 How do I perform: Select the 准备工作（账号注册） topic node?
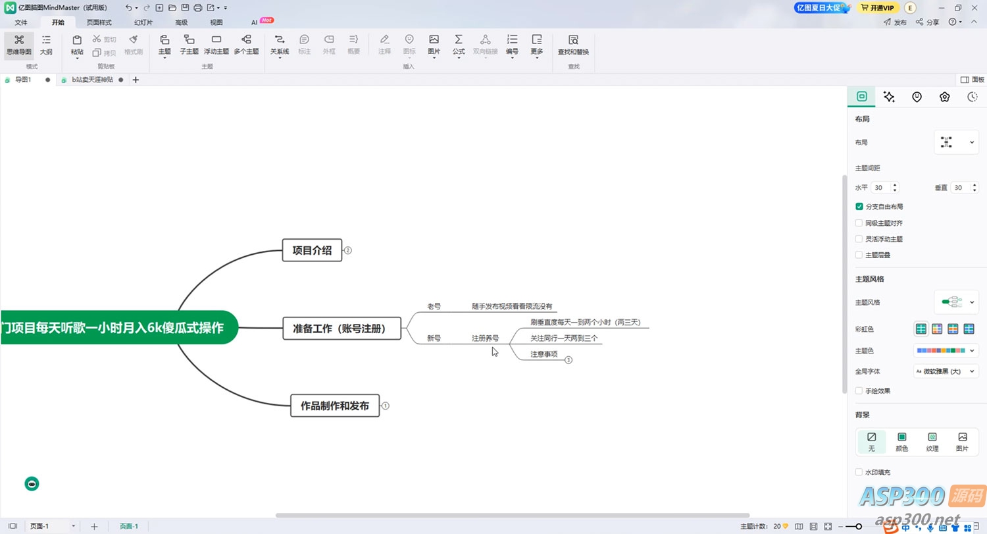[342, 328]
